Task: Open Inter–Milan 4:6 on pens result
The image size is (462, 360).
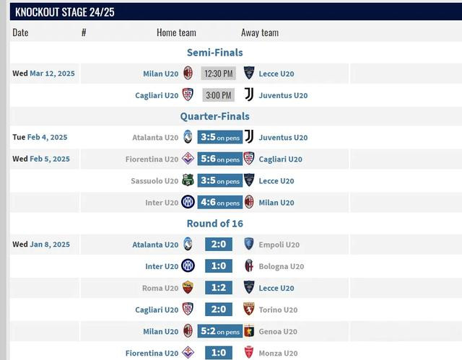Action: tap(219, 202)
